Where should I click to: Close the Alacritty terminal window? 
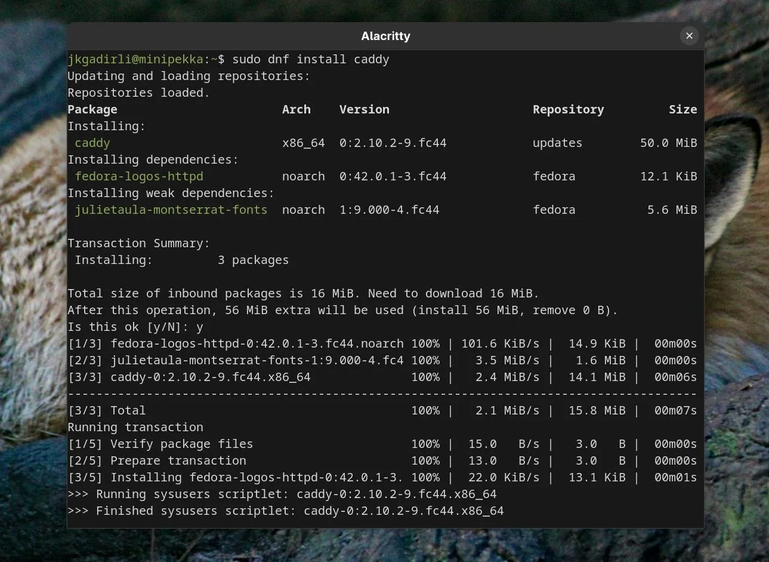coord(689,36)
